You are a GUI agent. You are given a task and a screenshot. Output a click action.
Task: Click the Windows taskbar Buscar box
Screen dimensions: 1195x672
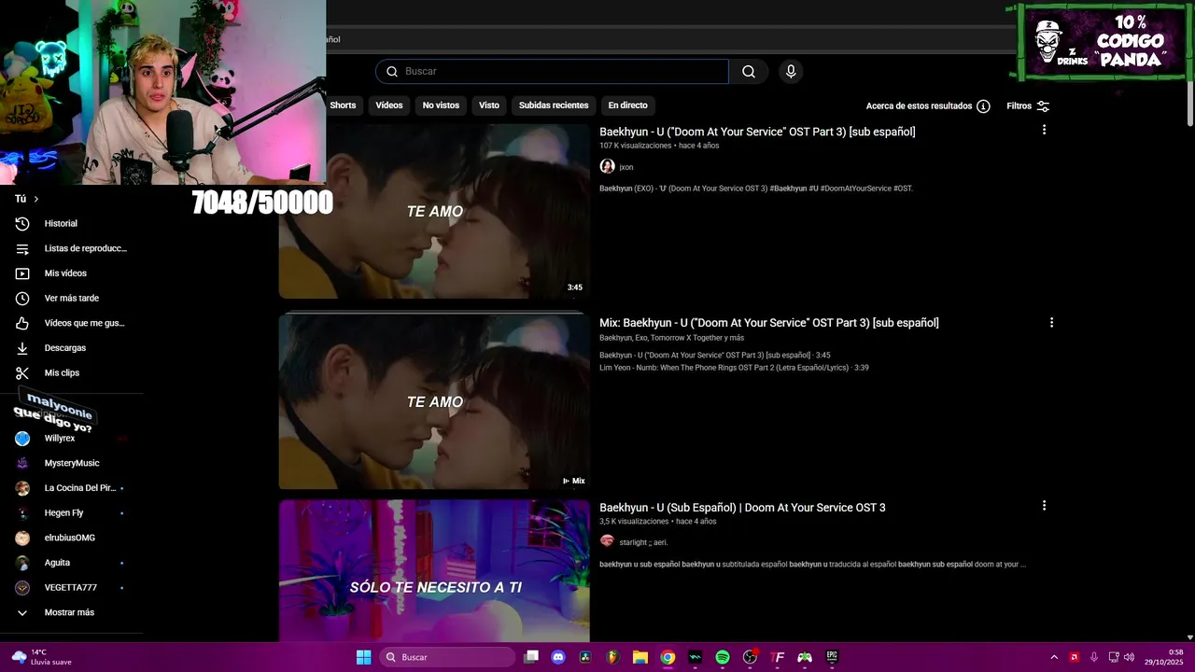click(447, 657)
